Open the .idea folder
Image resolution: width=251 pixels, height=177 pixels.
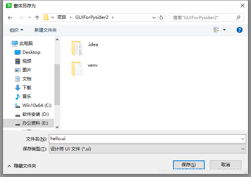click(x=85, y=48)
